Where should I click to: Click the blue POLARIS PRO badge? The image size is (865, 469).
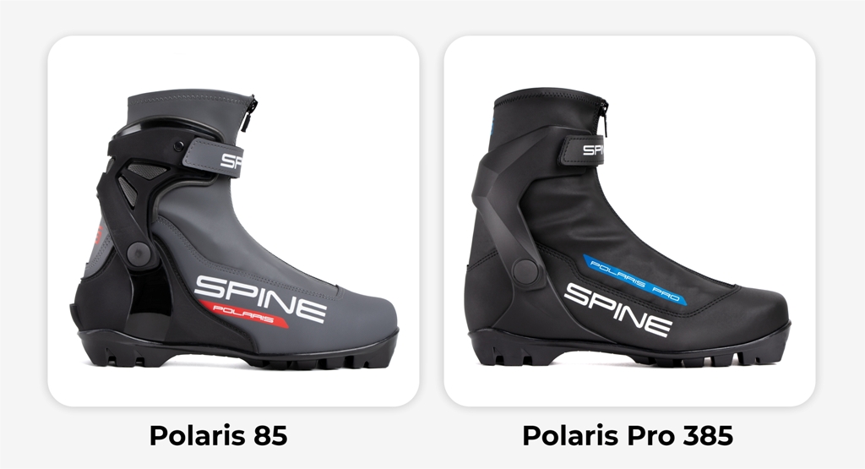(634, 279)
